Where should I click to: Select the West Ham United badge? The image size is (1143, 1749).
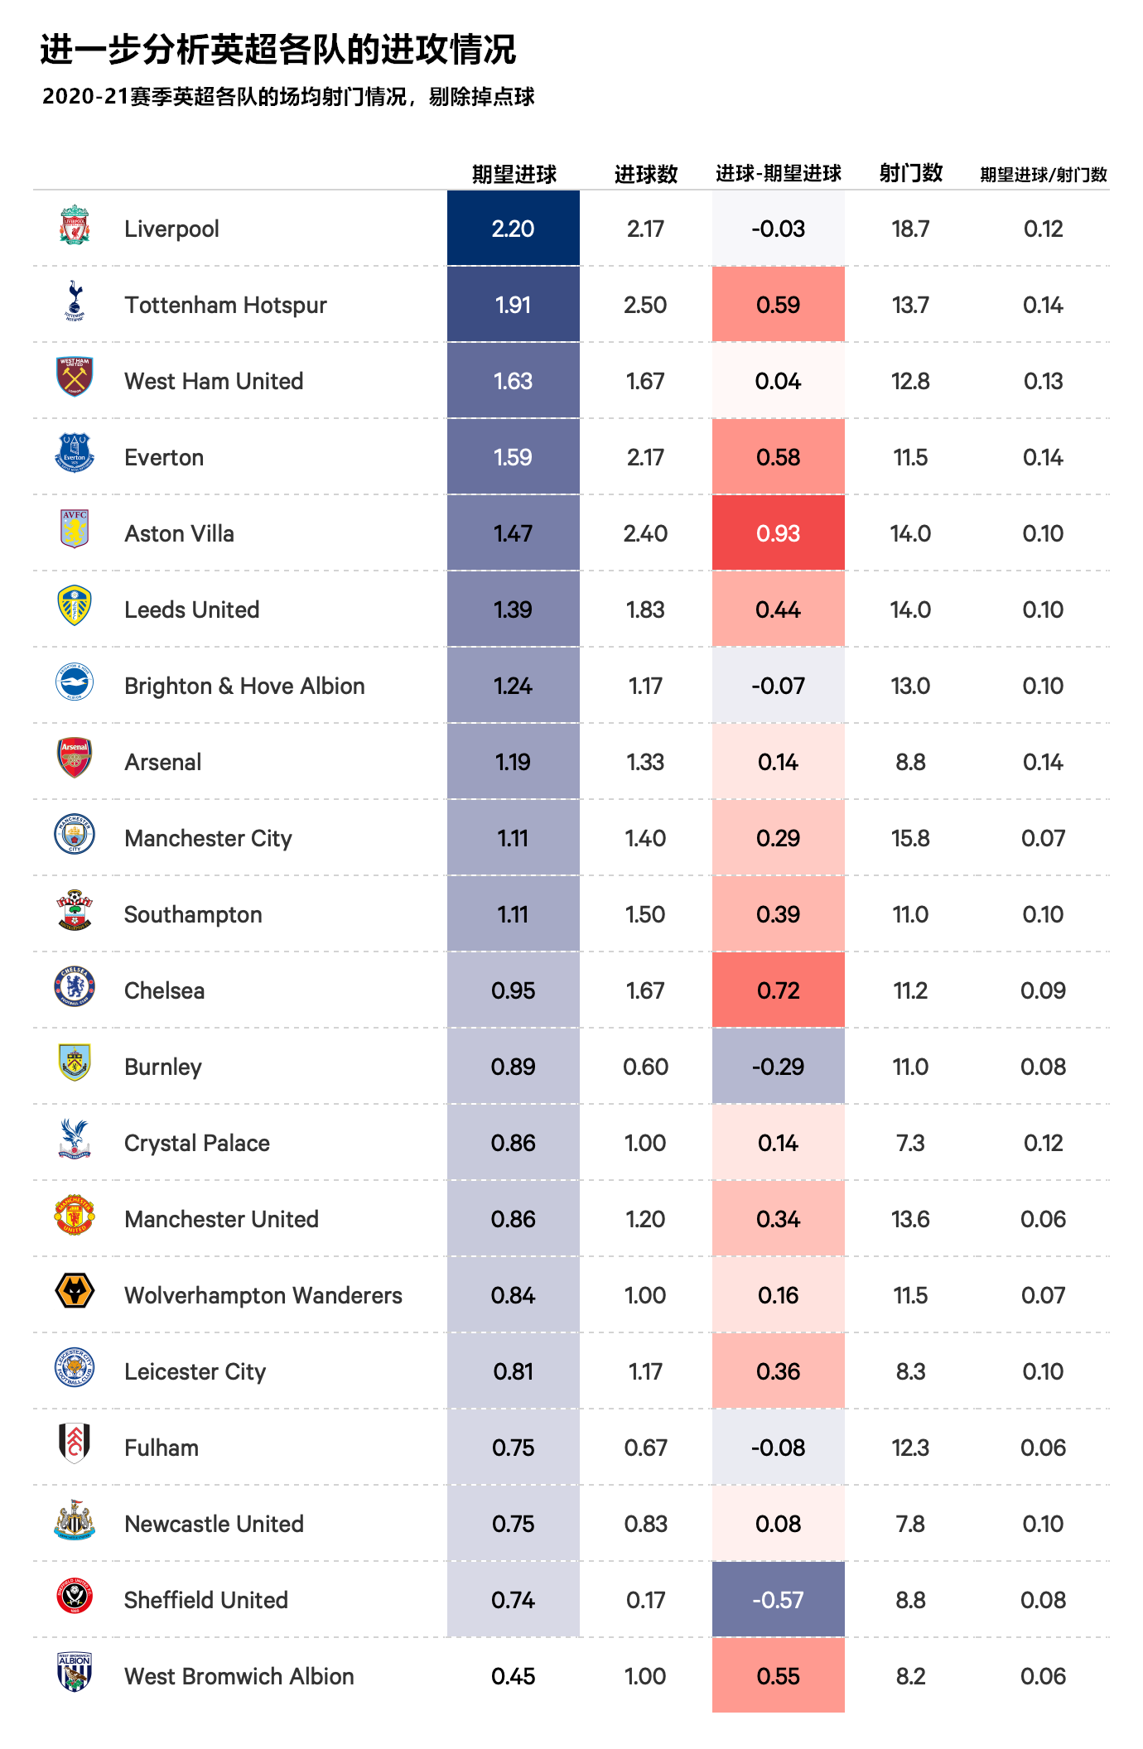click(x=75, y=377)
